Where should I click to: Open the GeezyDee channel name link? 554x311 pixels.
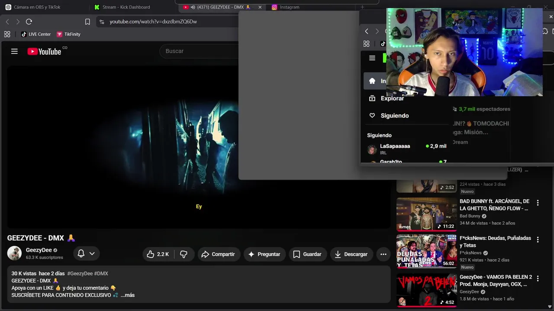pos(39,250)
